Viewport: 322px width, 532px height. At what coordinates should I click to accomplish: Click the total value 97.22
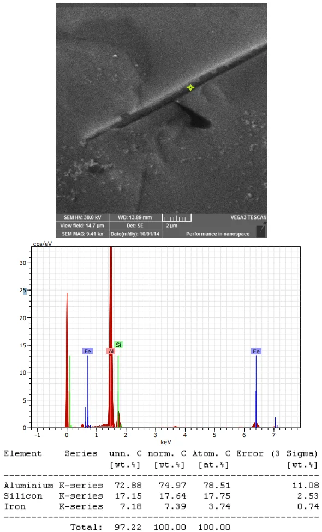click(x=128, y=527)
